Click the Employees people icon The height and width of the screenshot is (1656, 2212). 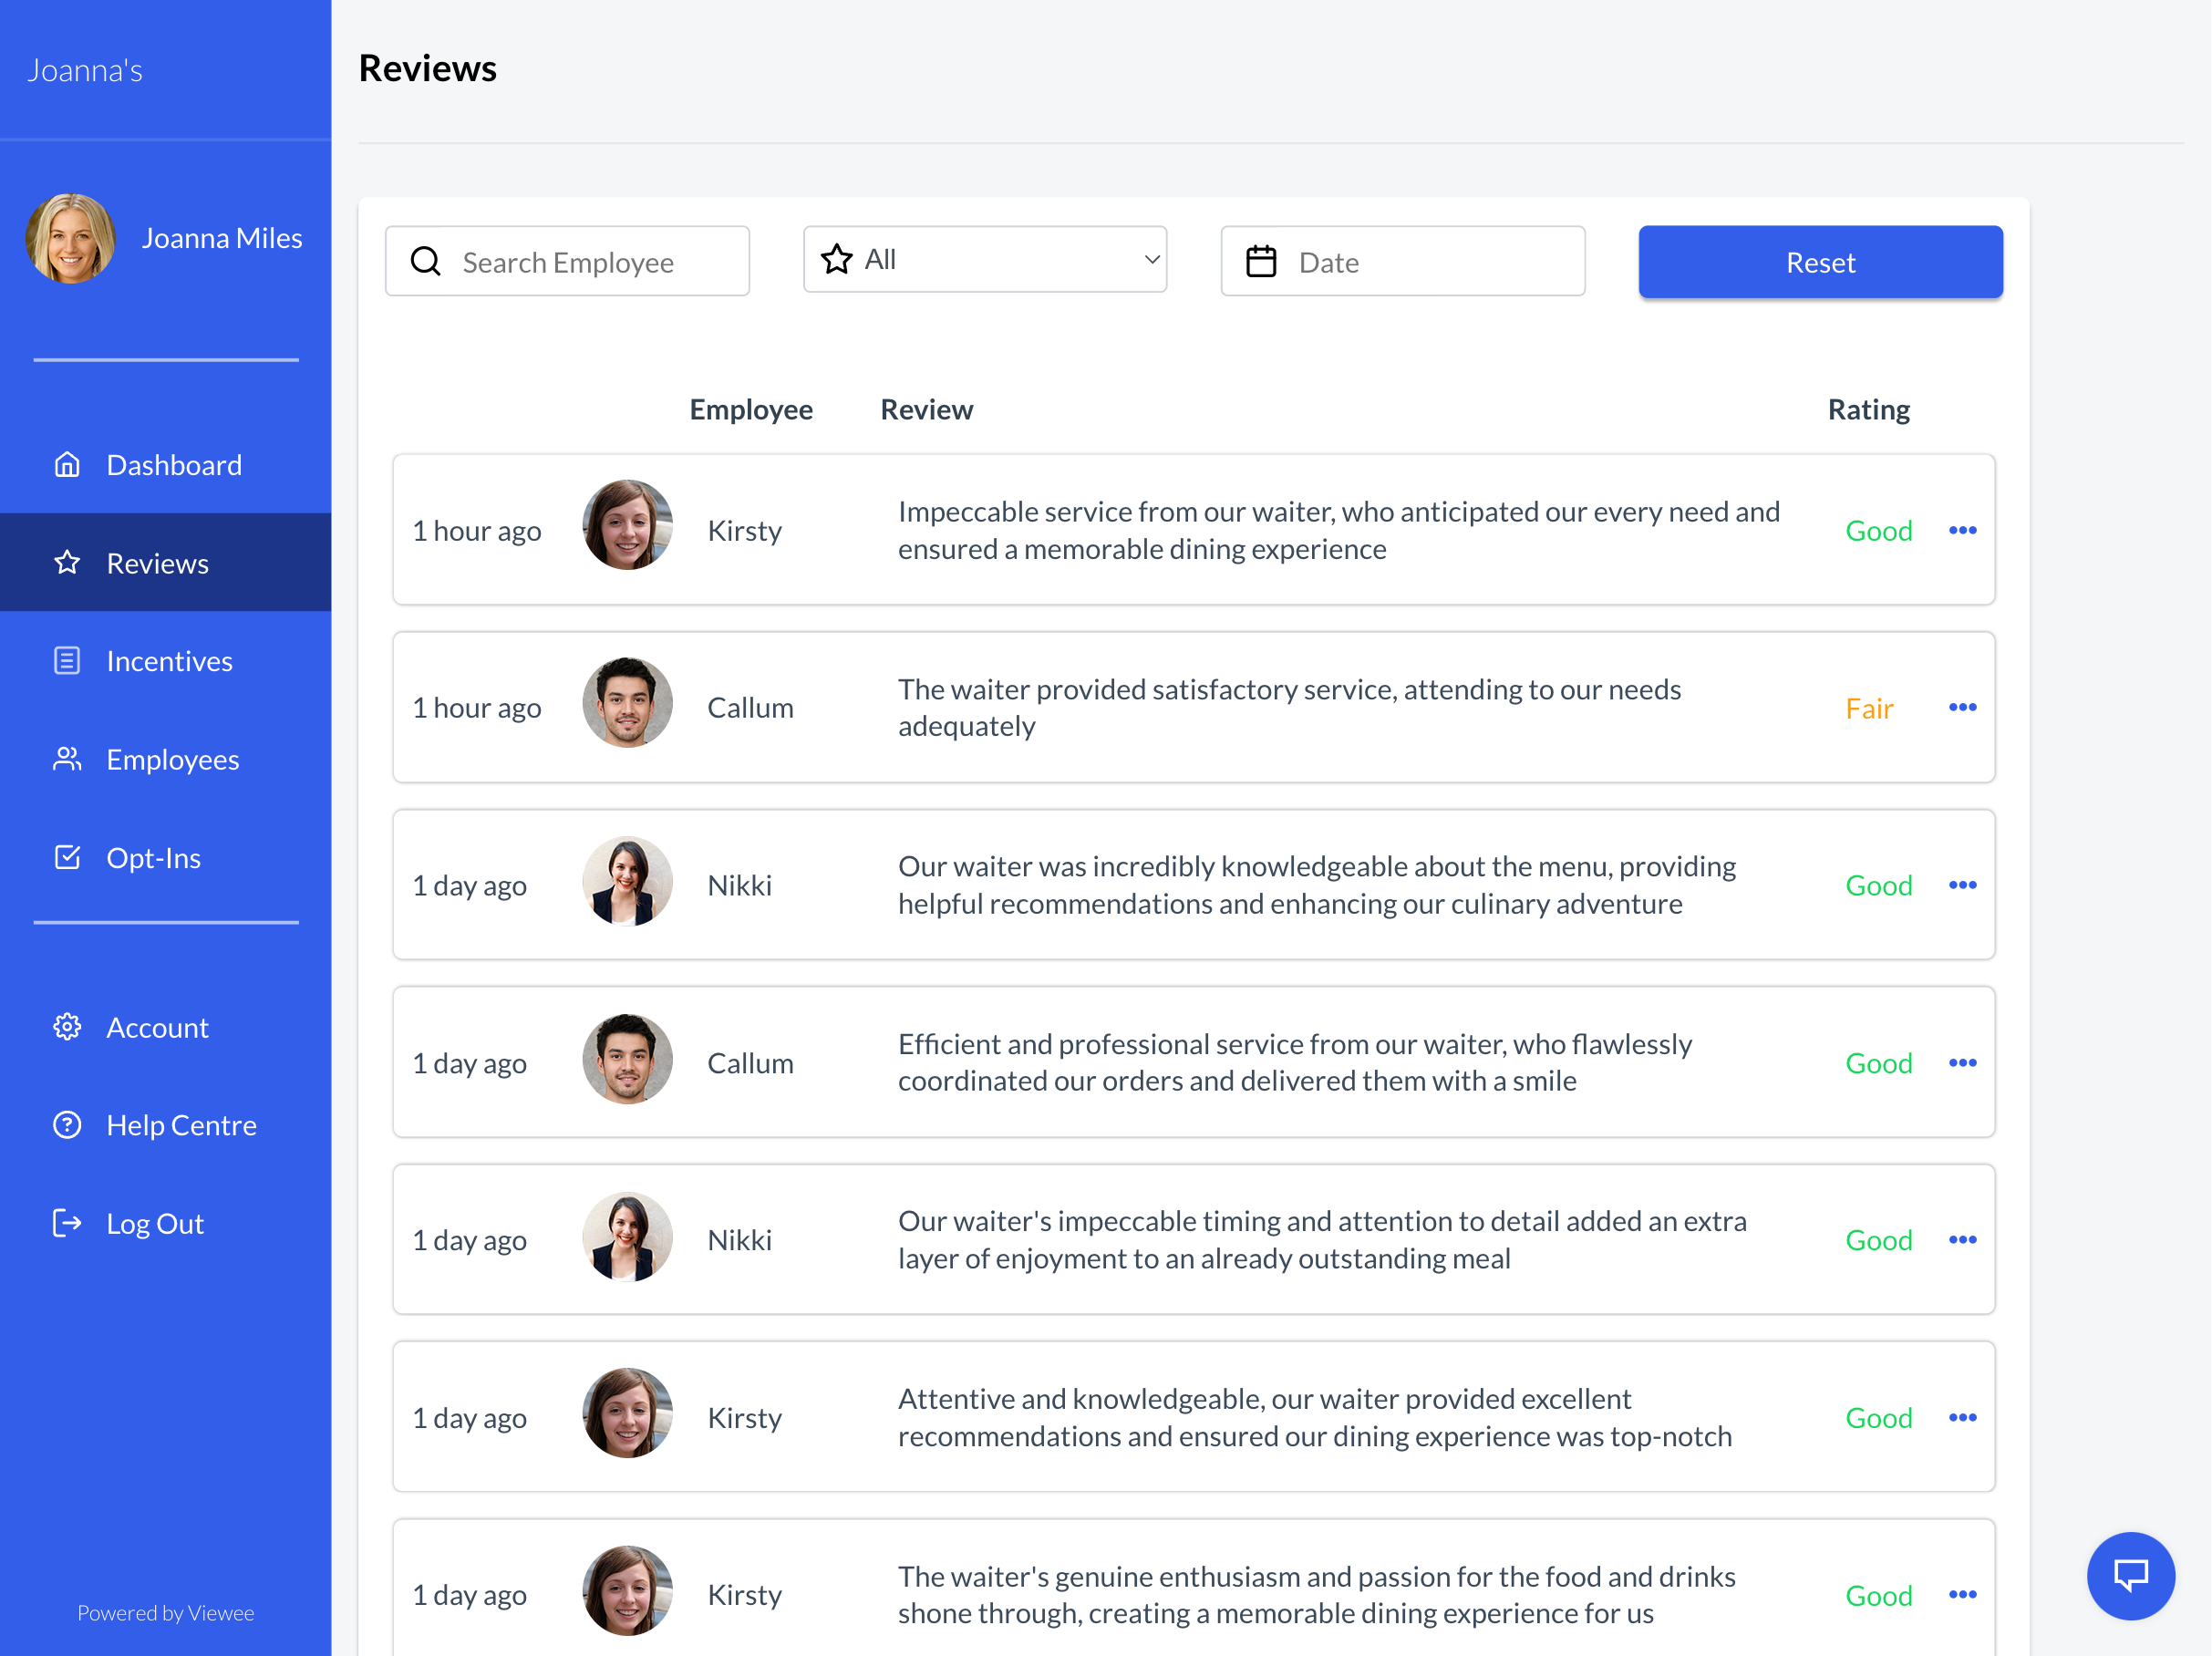point(67,759)
